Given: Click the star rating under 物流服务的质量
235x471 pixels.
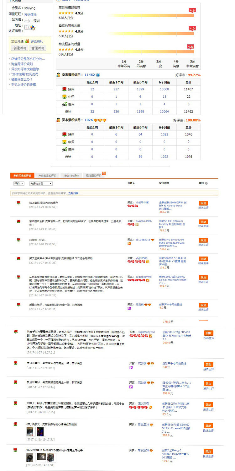Looking at the screenshot, I should [x=66, y=50].
